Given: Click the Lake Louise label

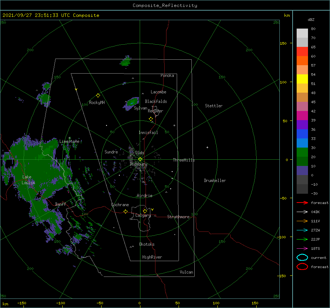Looking at the screenshot, I should [28, 180].
